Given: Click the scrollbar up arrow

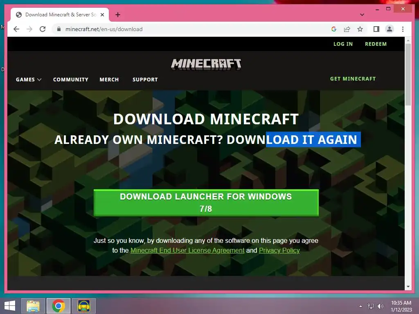Looking at the screenshot, I should tap(408, 40).
